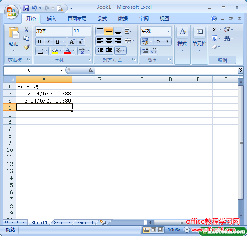Decrease decimal places

coord(154,51)
